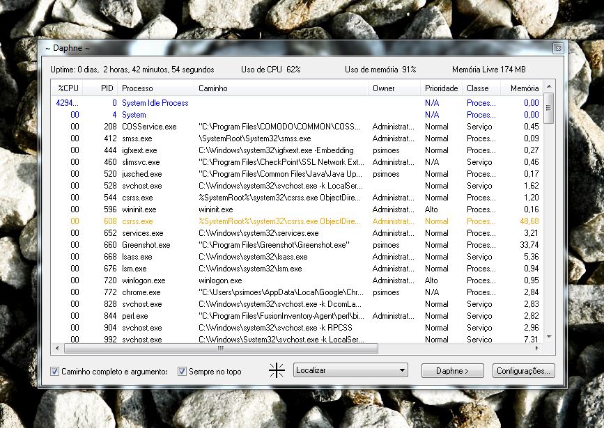Select igfxext.exe process
This screenshot has height=428, width=604.
click(297, 150)
